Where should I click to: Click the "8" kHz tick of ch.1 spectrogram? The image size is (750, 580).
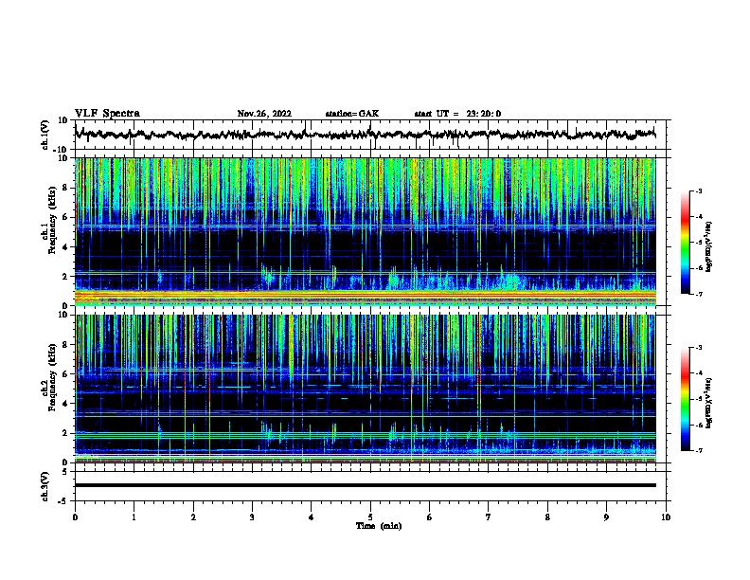point(65,188)
